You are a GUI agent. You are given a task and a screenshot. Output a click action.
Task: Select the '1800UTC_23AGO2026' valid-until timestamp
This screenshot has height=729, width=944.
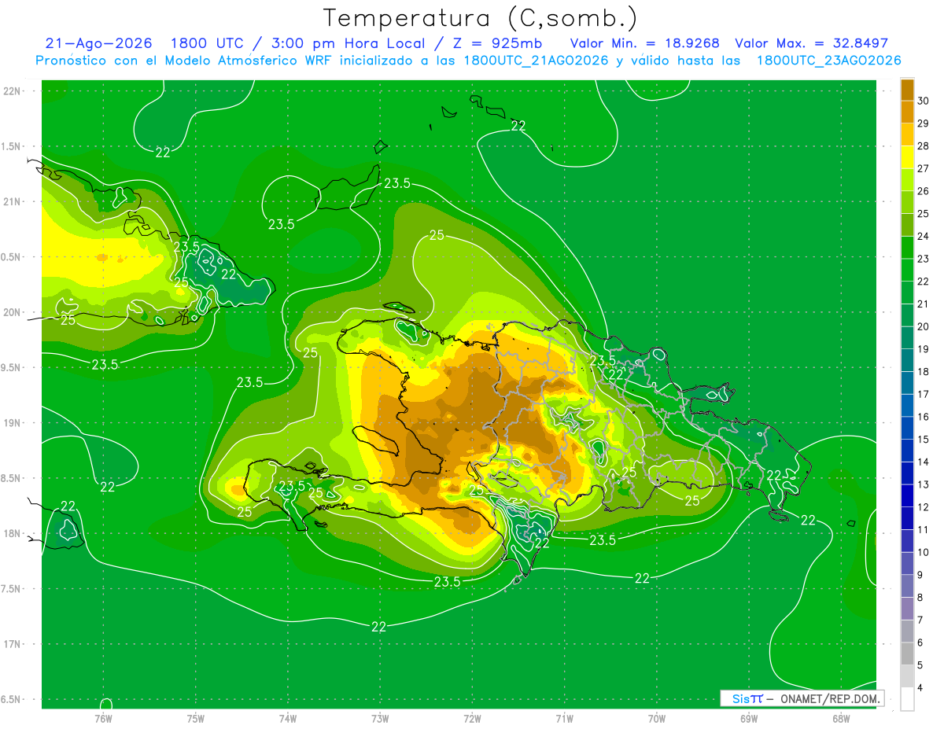tap(828, 61)
